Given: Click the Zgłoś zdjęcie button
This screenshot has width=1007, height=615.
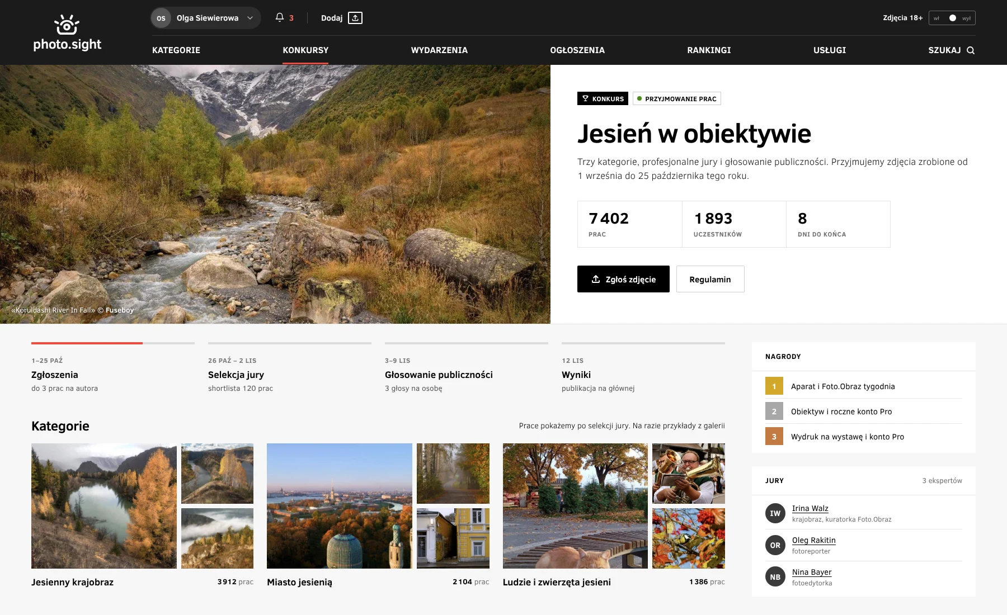Looking at the screenshot, I should pos(623,279).
